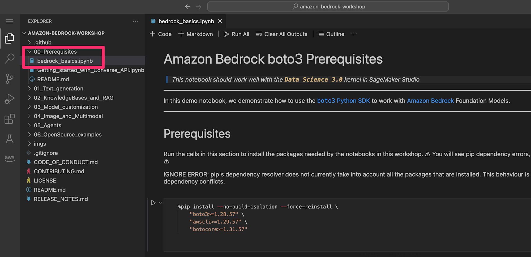Click the Amazon Bedrock boto3 Prerequisites heading
531x257 pixels.
click(x=273, y=59)
